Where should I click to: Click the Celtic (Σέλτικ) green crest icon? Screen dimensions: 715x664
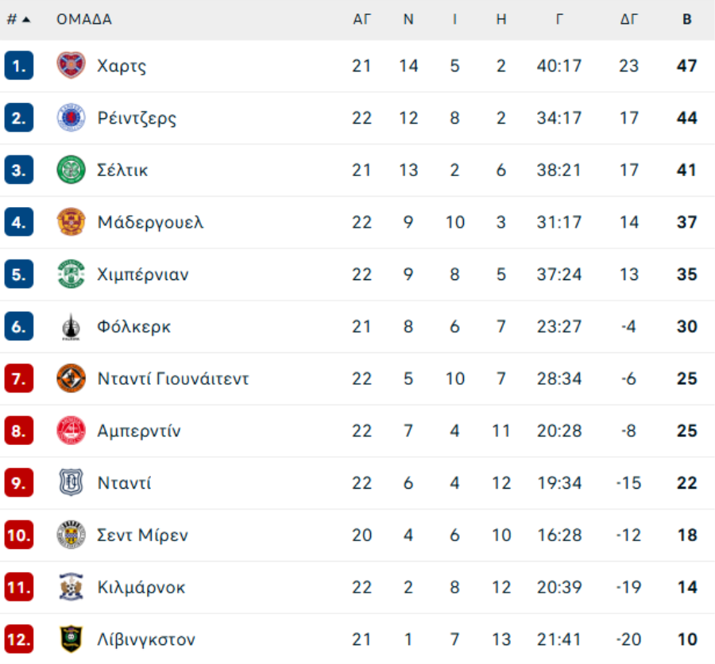pyautogui.click(x=71, y=170)
